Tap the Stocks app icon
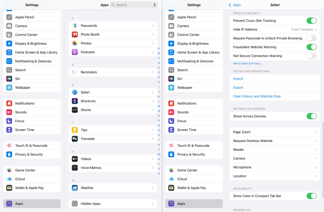 tap(75, 110)
